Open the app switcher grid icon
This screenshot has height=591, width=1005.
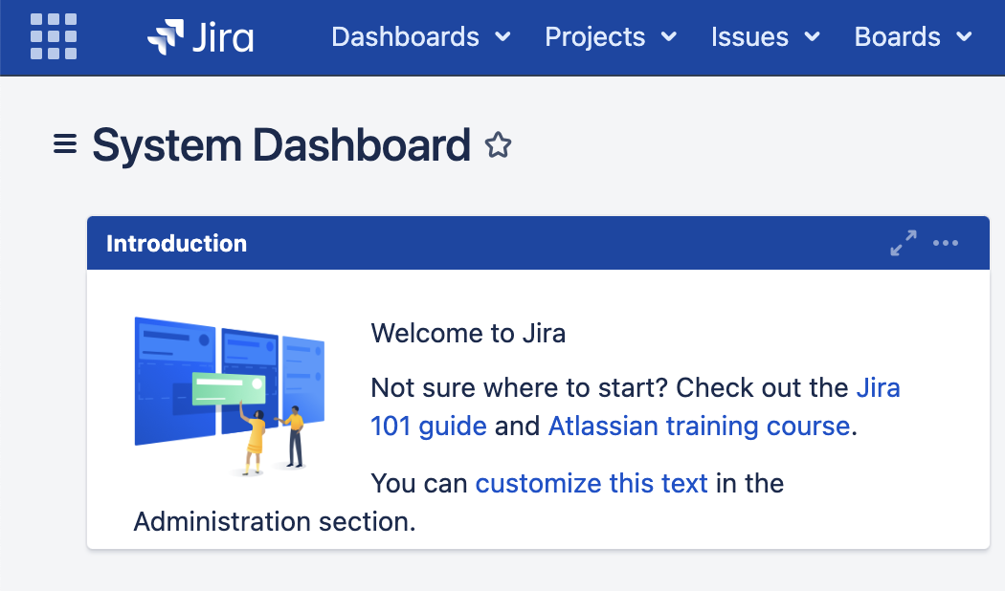click(53, 37)
